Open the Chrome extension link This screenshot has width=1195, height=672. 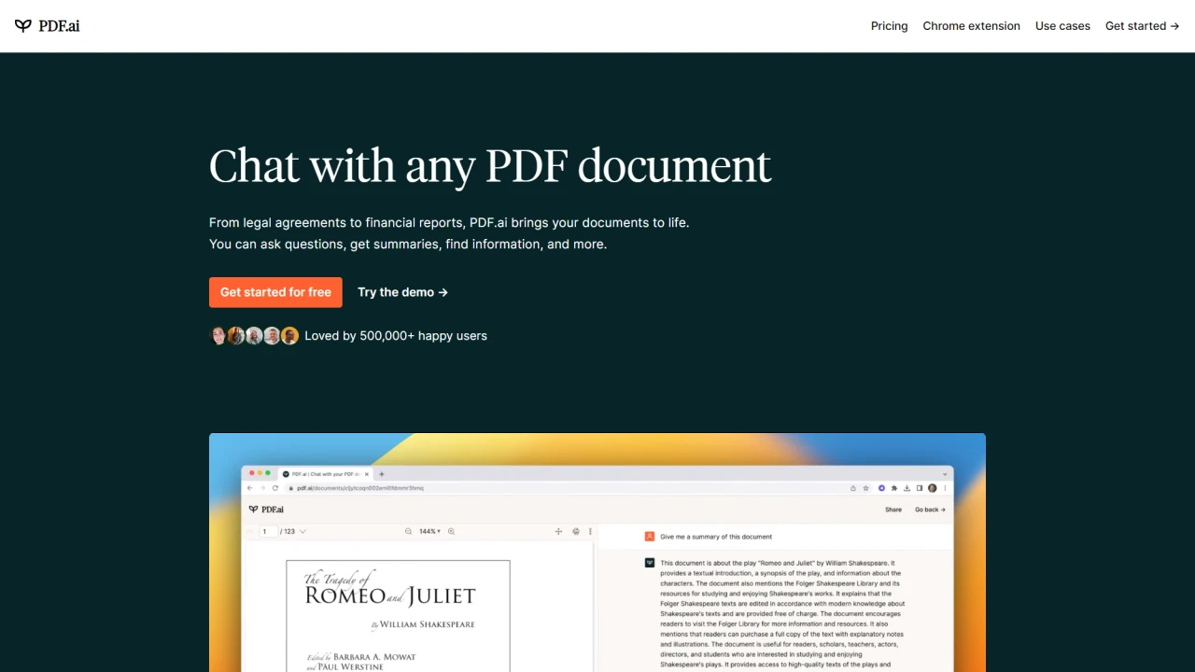pyautogui.click(x=971, y=26)
